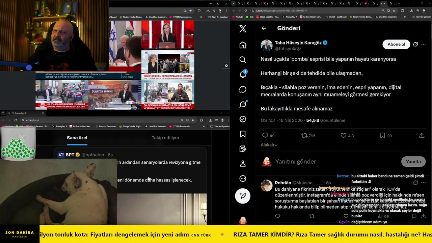Open three-dot menu on Rehdân's reply

pos(424,183)
